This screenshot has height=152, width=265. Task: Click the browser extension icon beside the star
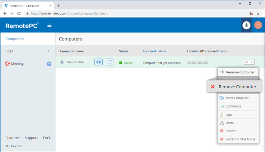(251, 14)
